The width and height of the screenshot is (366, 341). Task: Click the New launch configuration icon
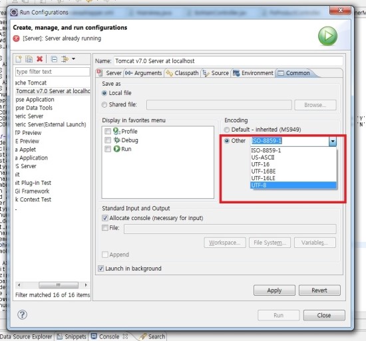point(19,59)
